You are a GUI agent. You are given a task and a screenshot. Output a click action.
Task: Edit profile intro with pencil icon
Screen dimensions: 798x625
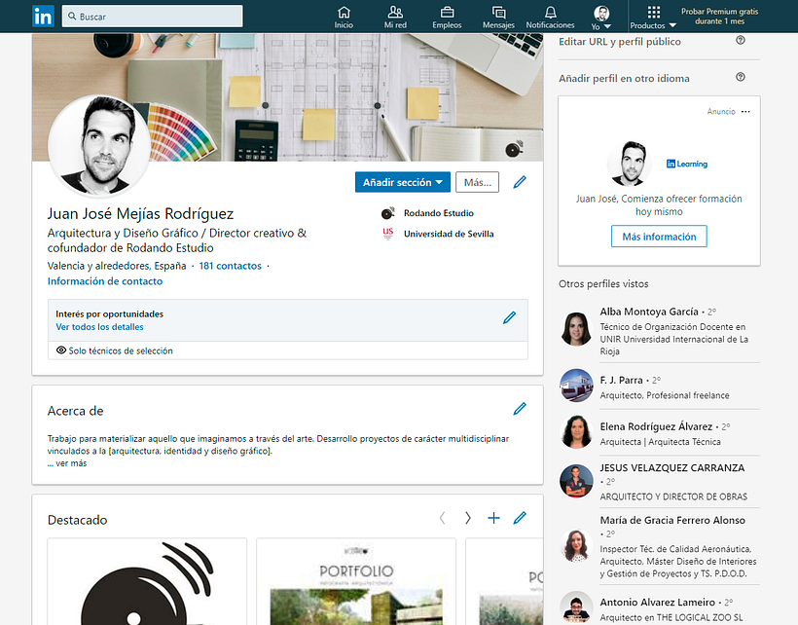520,182
